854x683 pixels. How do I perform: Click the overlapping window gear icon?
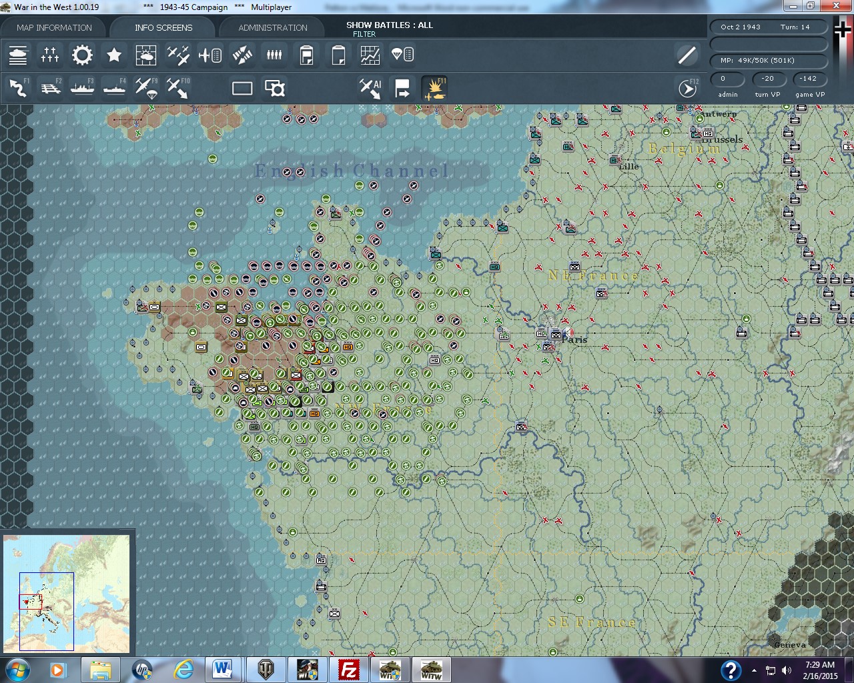coord(274,88)
